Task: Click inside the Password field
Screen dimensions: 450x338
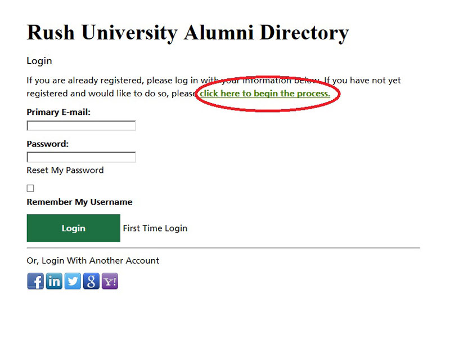Action: pos(81,157)
